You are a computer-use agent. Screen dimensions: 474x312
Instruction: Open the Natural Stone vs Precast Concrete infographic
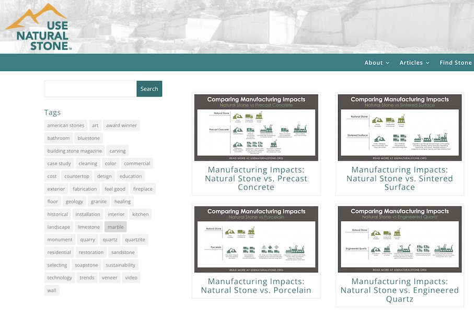[x=256, y=128]
